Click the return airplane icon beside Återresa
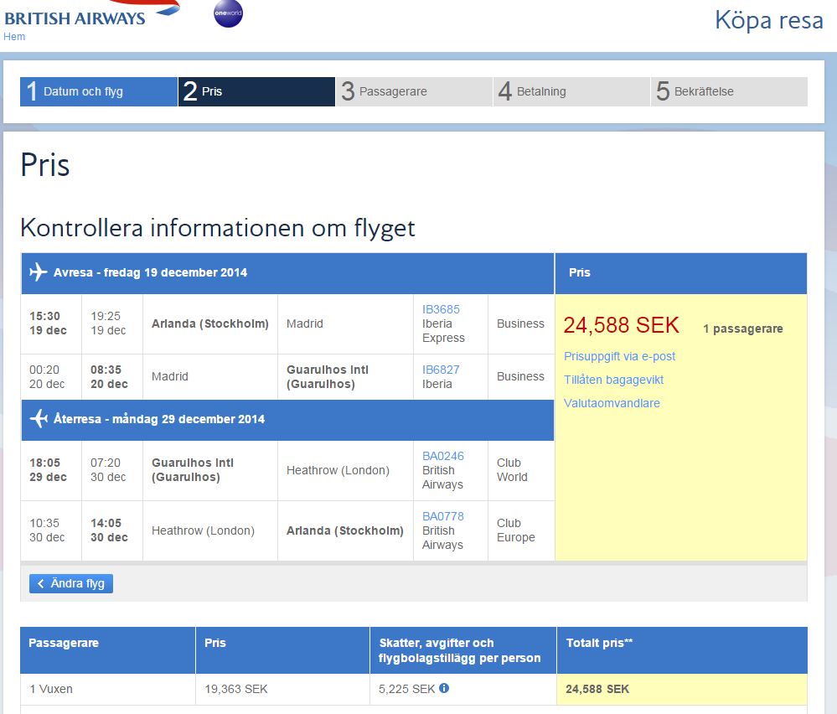Image resolution: width=837 pixels, height=714 pixels. click(x=38, y=419)
